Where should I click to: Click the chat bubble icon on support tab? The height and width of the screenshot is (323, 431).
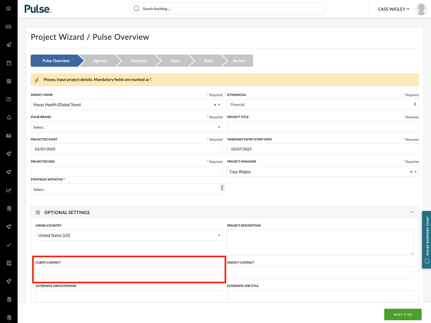tap(427, 261)
